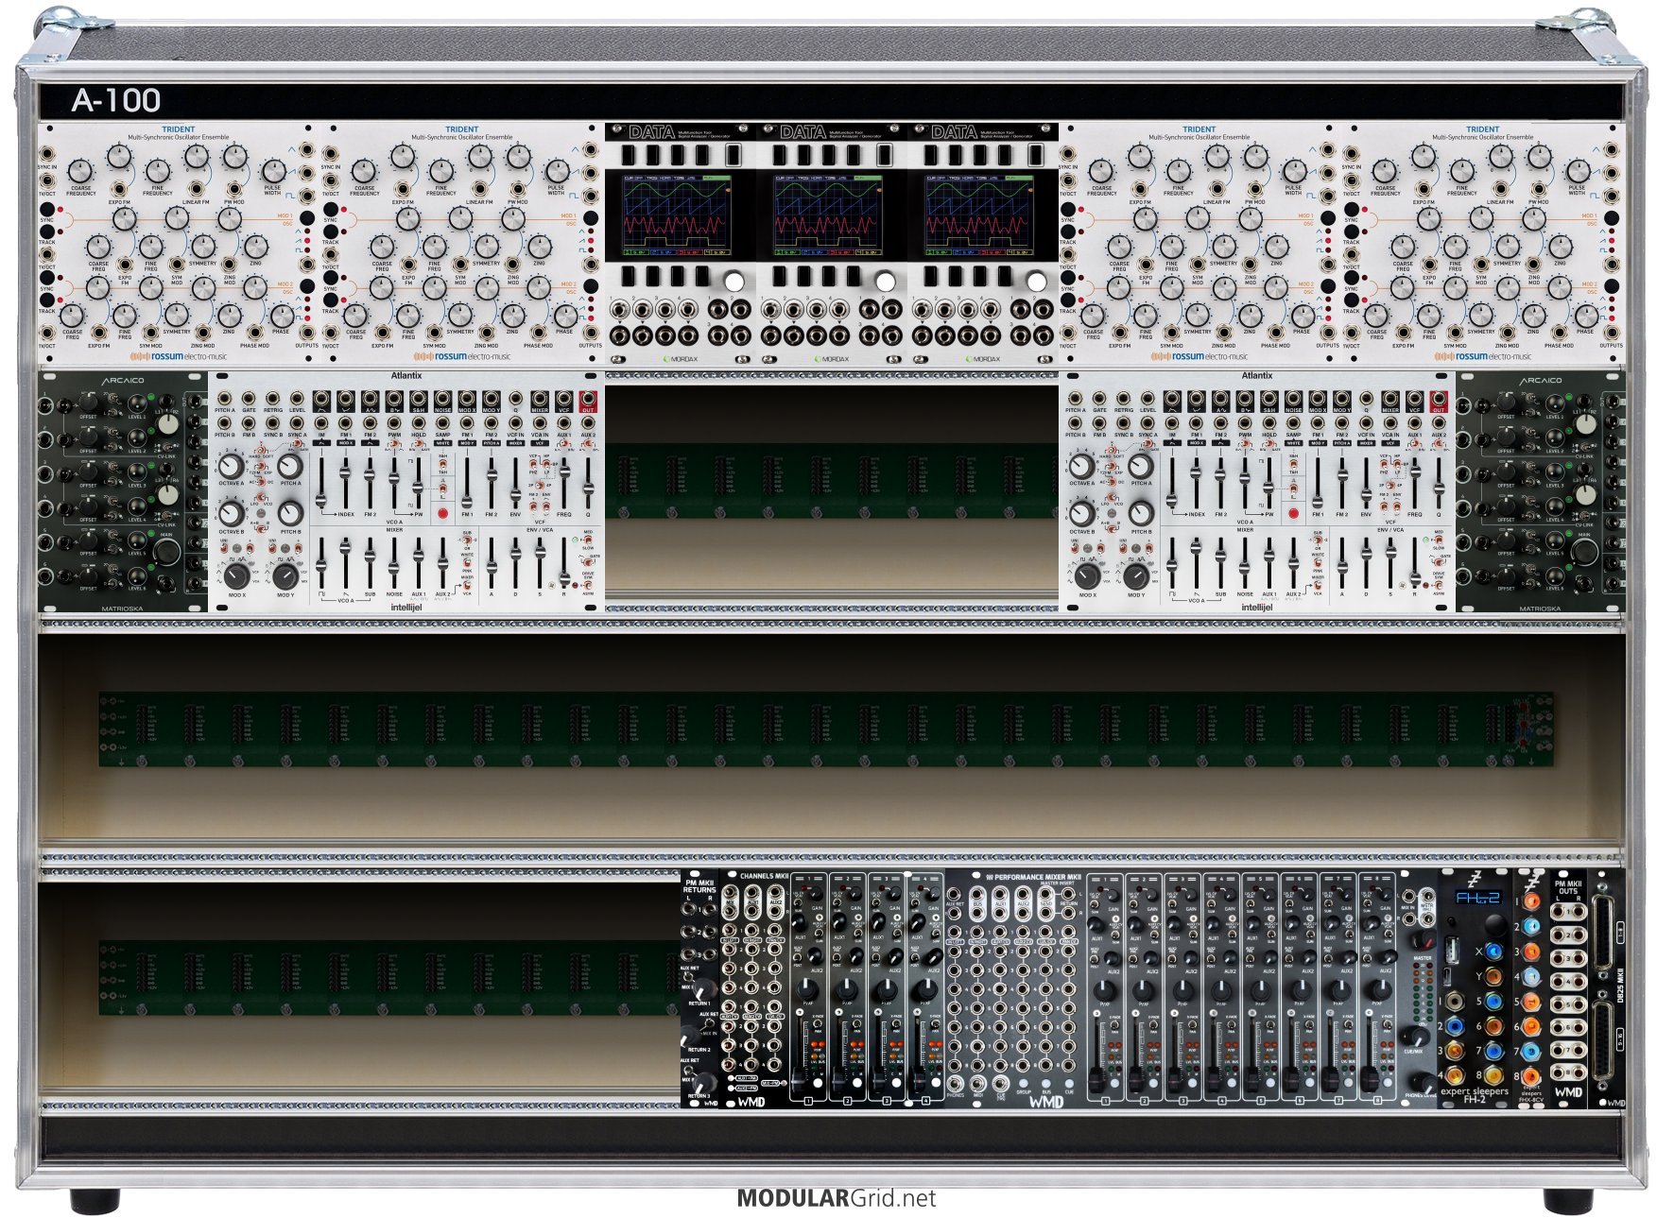Click the PHONES jack on the Performance Mixer MKII

956,1083
